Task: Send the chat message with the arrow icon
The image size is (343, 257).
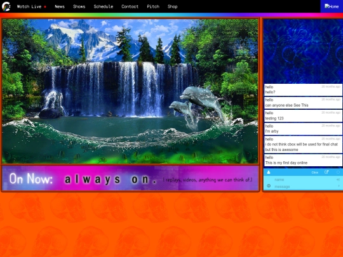Action: click(x=339, y=186)
